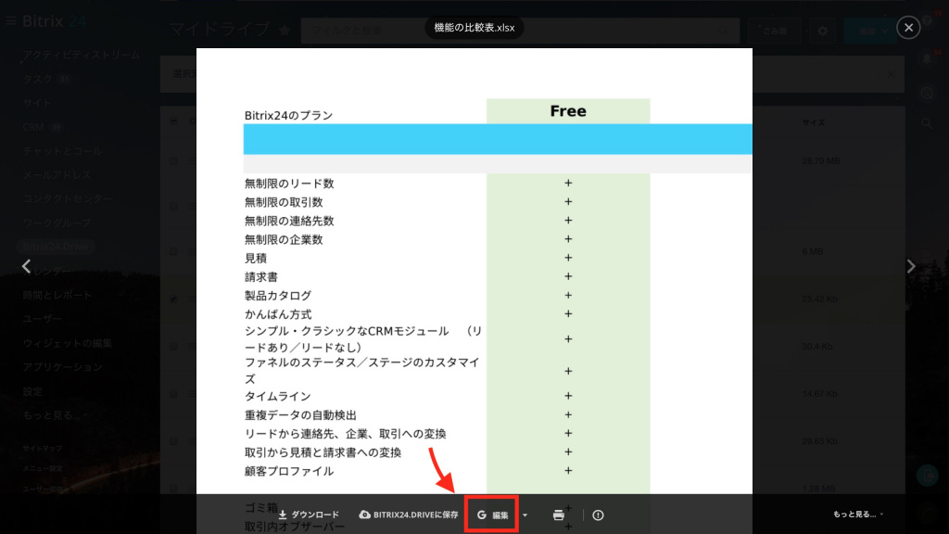Open 設定 in the background sidebar
Image resolution: width=949 pixels, height=534 pixels.
[32, 392]
